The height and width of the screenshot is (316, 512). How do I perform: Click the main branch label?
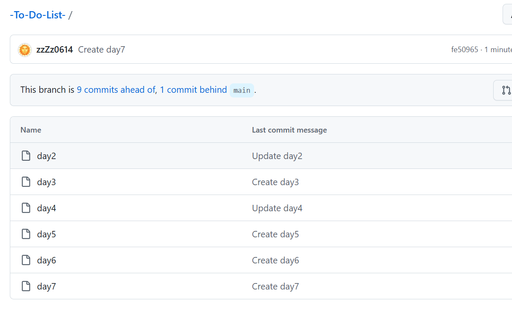[x=242, y=90]
